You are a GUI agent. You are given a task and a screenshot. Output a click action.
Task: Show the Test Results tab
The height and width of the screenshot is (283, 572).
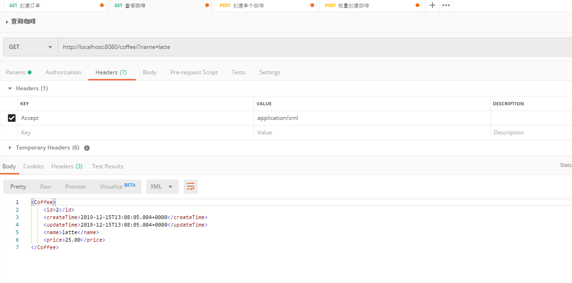coord(108,166)
